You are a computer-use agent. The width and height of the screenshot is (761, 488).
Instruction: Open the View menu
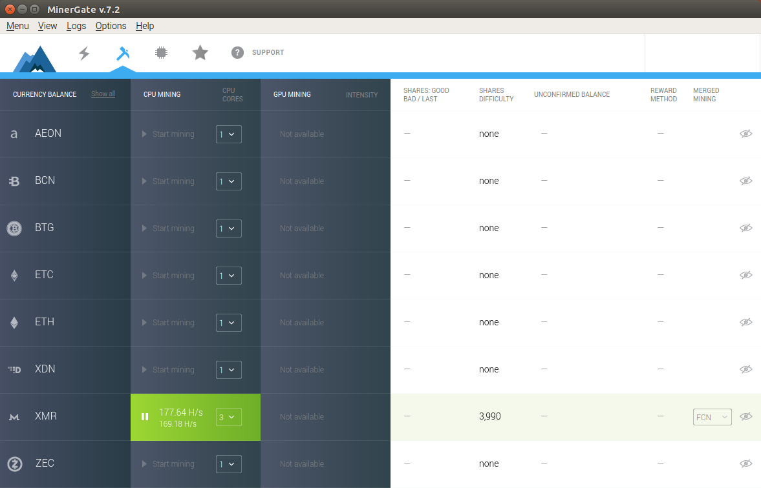[x=48, y=26]
